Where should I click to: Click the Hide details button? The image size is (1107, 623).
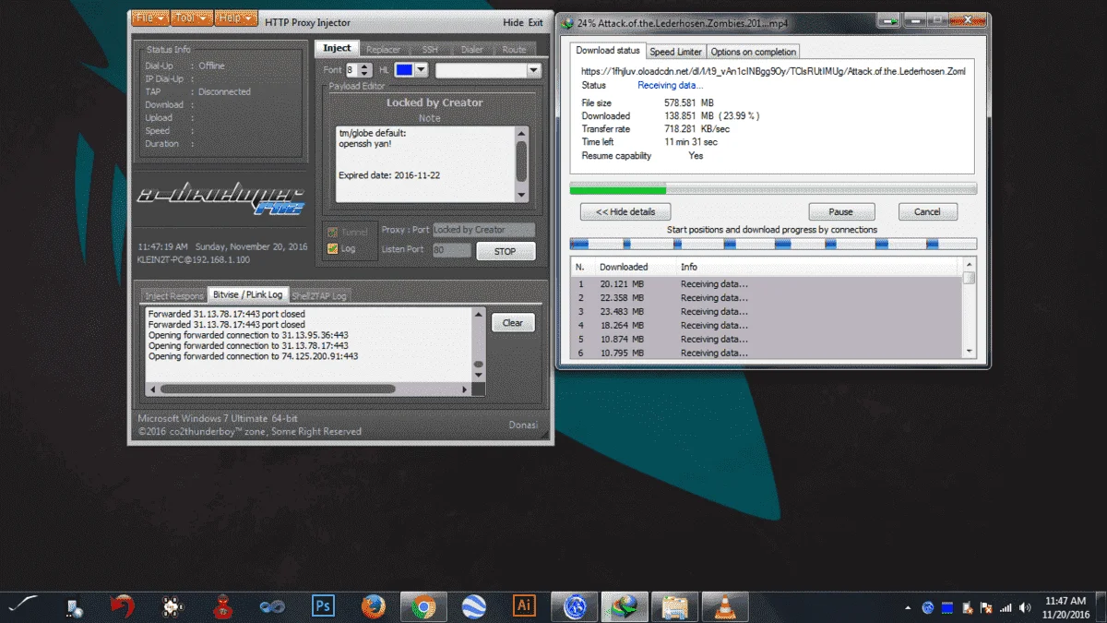click(x=625, y=212)
